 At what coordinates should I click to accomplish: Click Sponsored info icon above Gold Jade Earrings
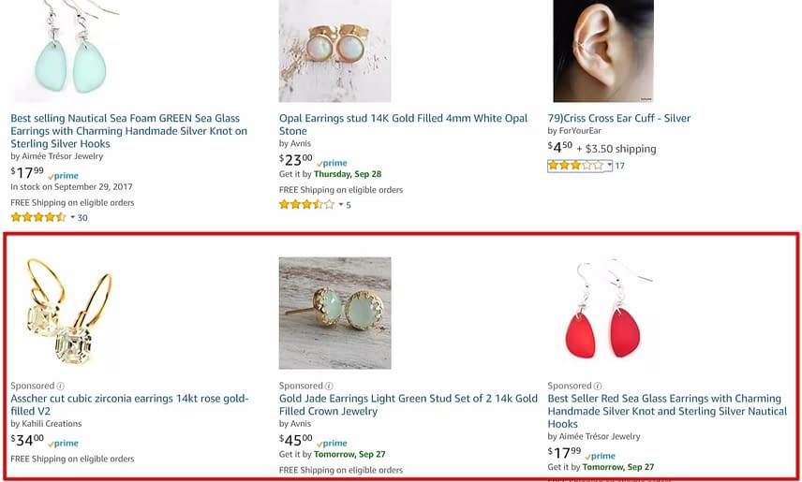[x=330, y=386]
